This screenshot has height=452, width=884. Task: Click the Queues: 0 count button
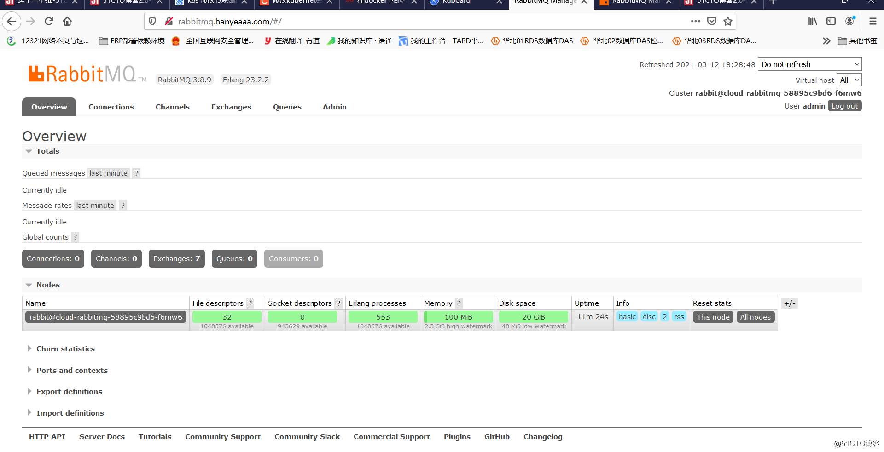(x=234, y=259)
